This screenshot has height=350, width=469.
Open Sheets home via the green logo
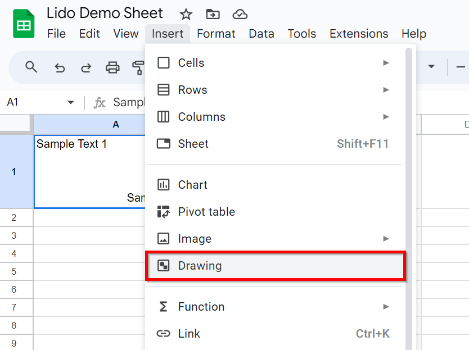click(22, 24)
